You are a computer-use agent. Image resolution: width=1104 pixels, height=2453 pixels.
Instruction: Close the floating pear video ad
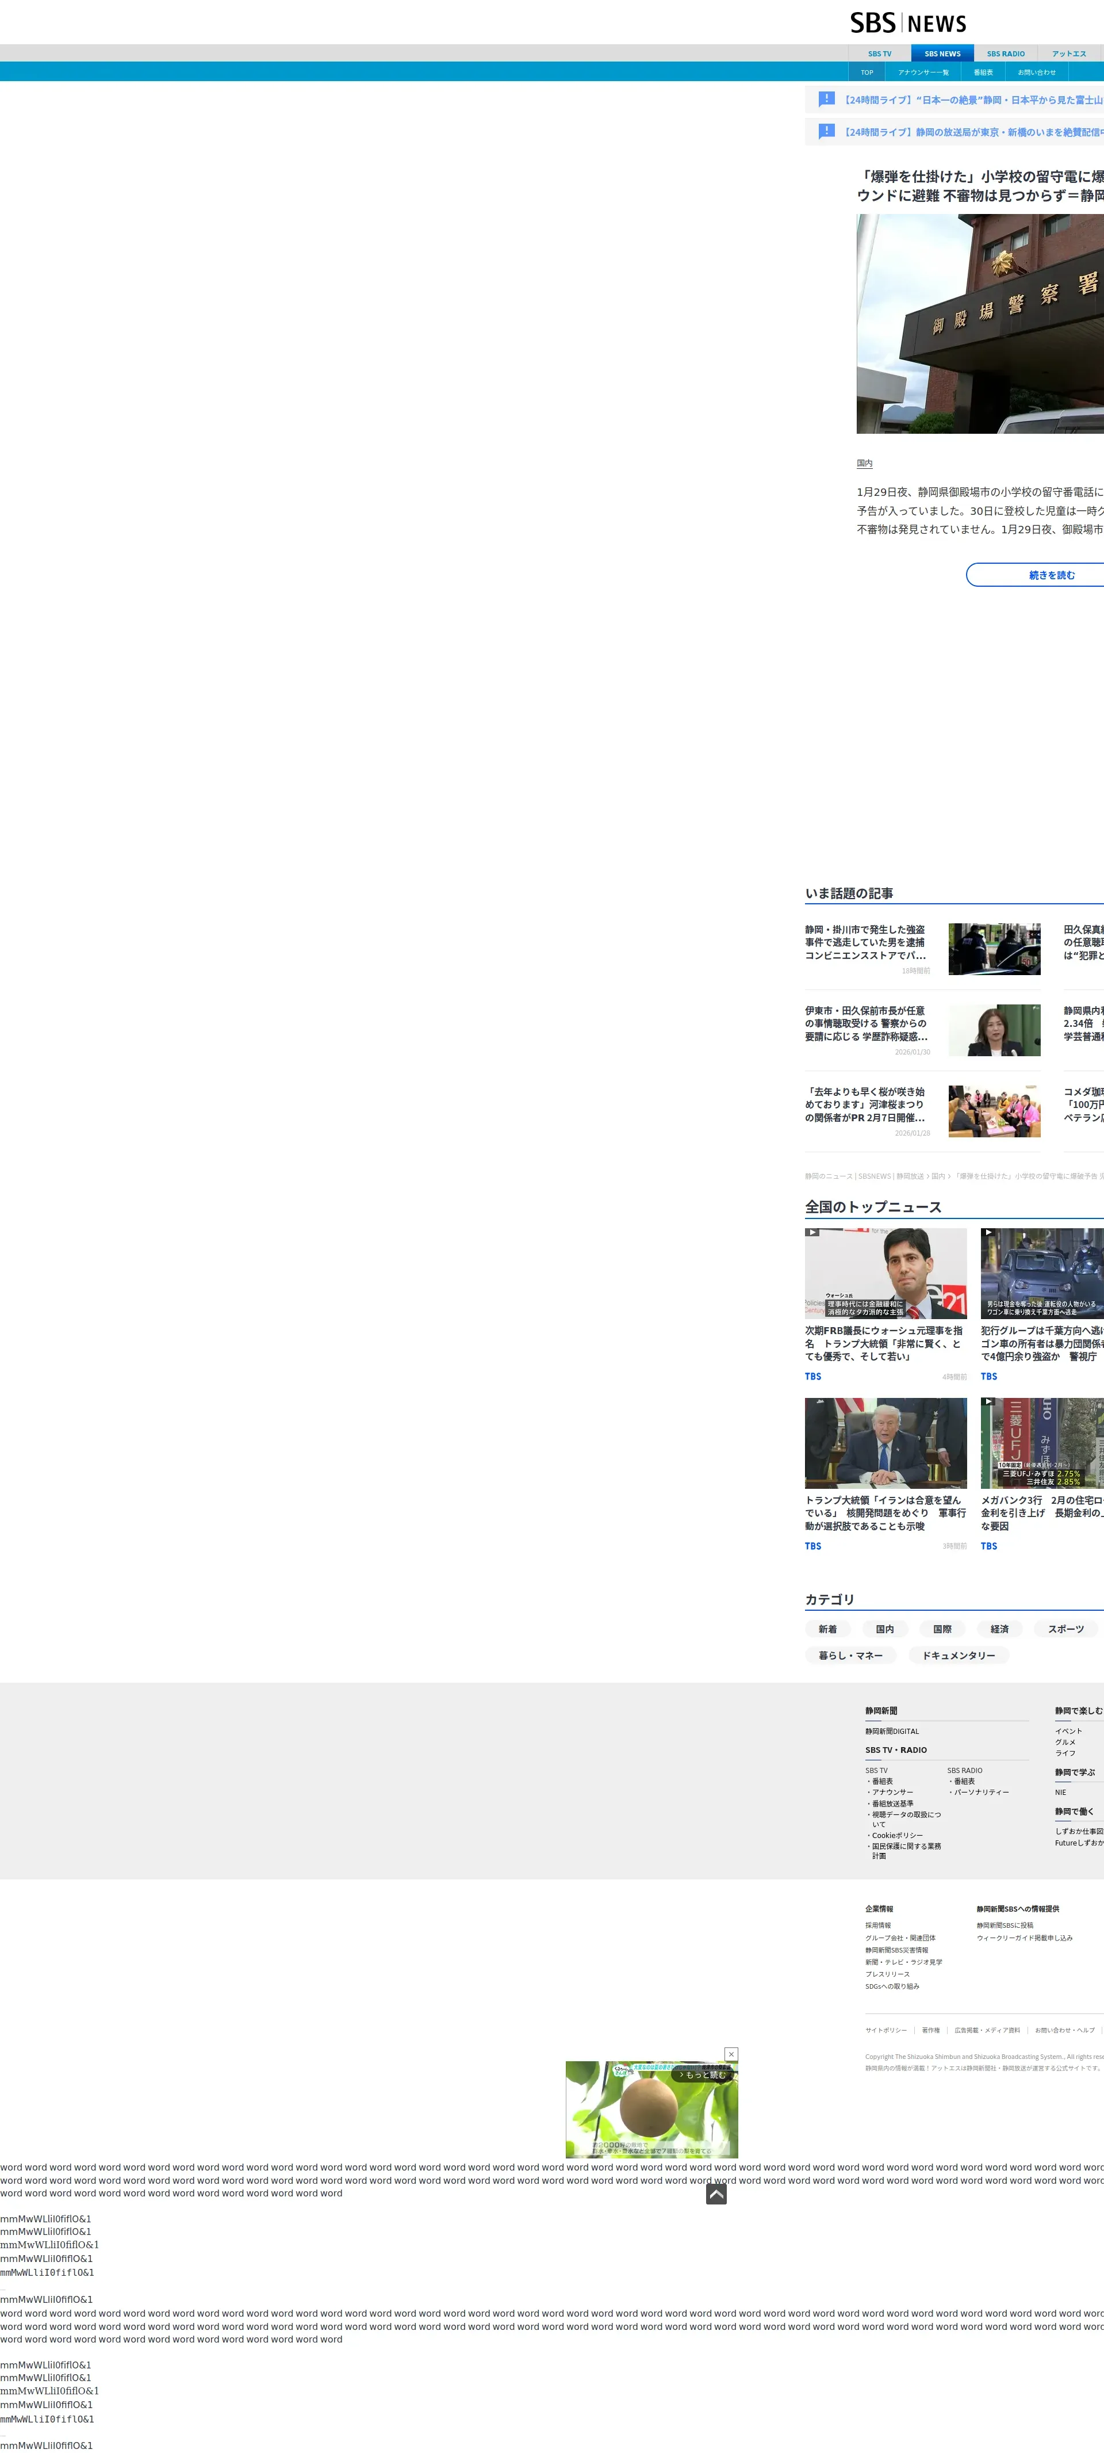(x=731, y=2054)
